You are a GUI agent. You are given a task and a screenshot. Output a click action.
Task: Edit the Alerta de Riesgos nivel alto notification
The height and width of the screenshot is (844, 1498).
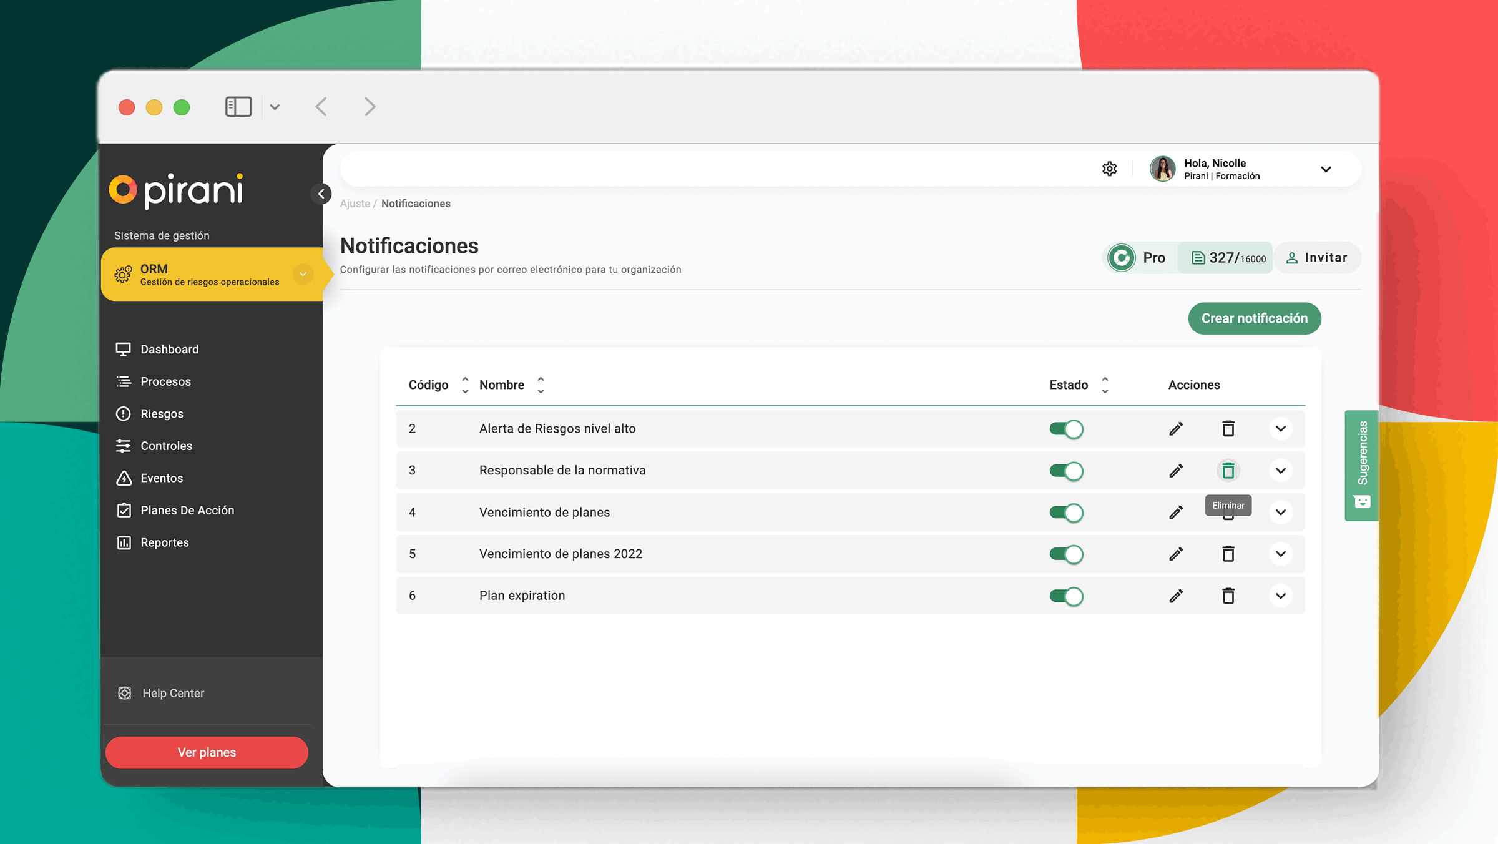pyautogui.click(x=1176, y=429)
